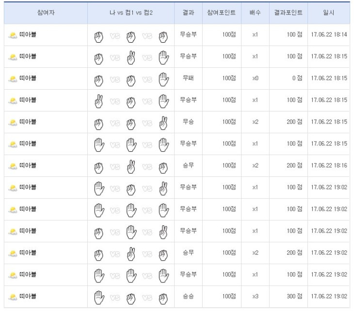Click 200 점 in the 무승 row
Image resolution: width=354 pixels, height=313 pixels.
point(294,122)
